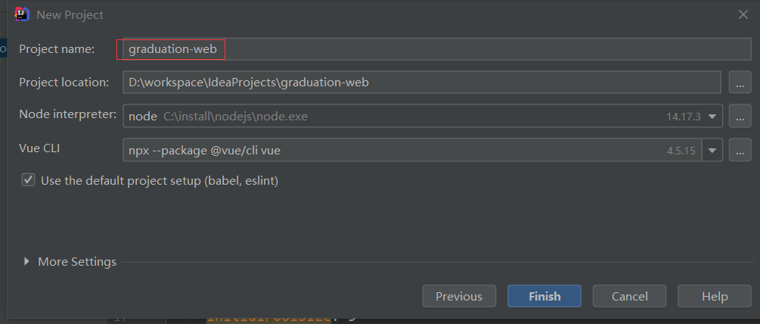
Task: Click the IntelliJ IDEA logo icon
Action: point(22,14)
